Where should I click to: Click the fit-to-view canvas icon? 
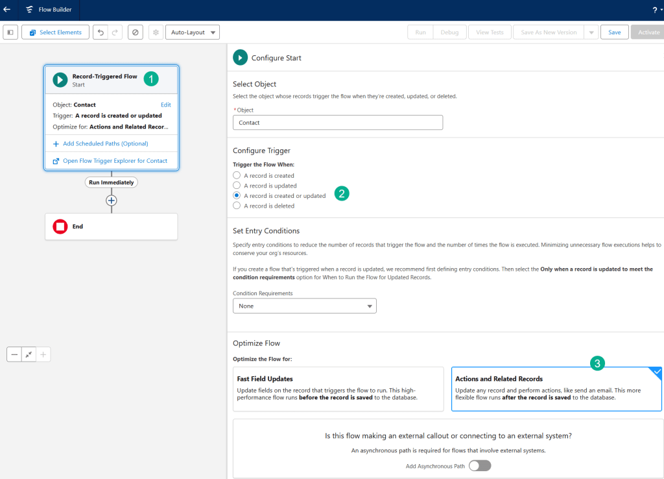tap(29, 354)
